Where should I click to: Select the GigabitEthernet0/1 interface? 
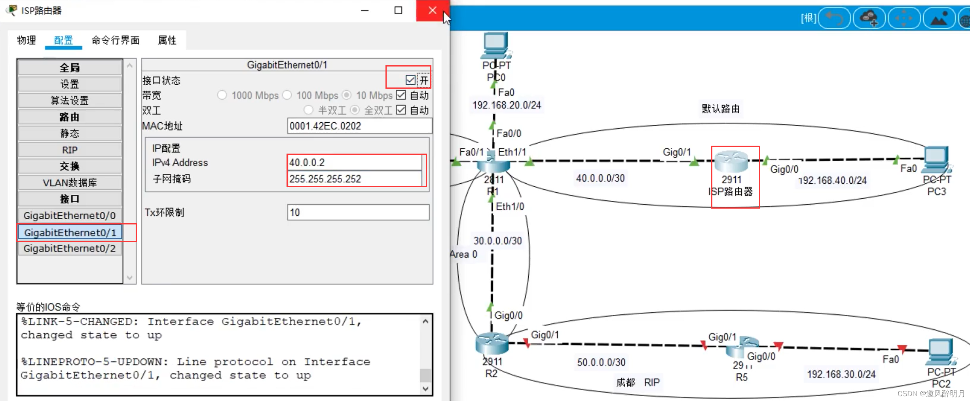pos(70,232)
